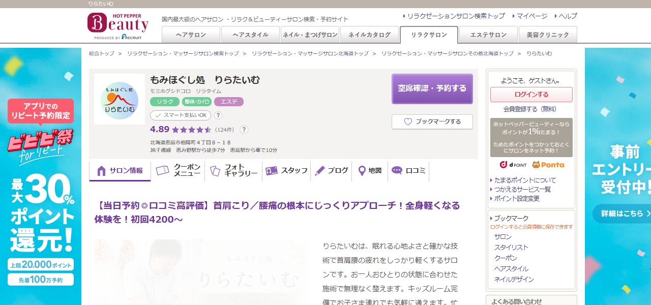651x305 pixels.
Task: Click heart icon on bookmark button
Action: 408,122
